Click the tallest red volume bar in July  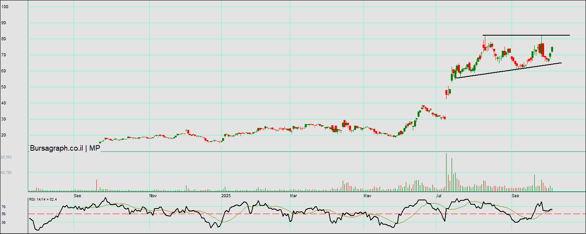[446, 172]
